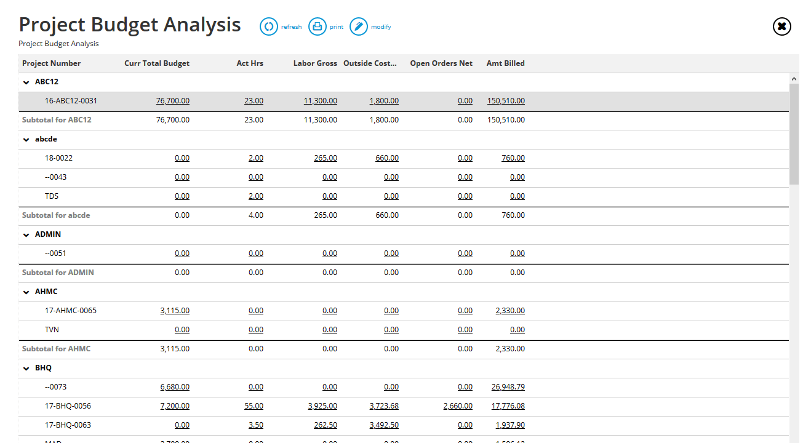Open Open Orders Net 2,660.00 detail
Image resolution: width=811 pixels, height=443 pixels.
pyautogui.click(x=457, y=405)
